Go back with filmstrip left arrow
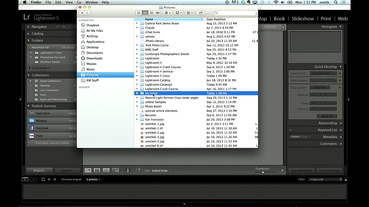 pos(49,179)
